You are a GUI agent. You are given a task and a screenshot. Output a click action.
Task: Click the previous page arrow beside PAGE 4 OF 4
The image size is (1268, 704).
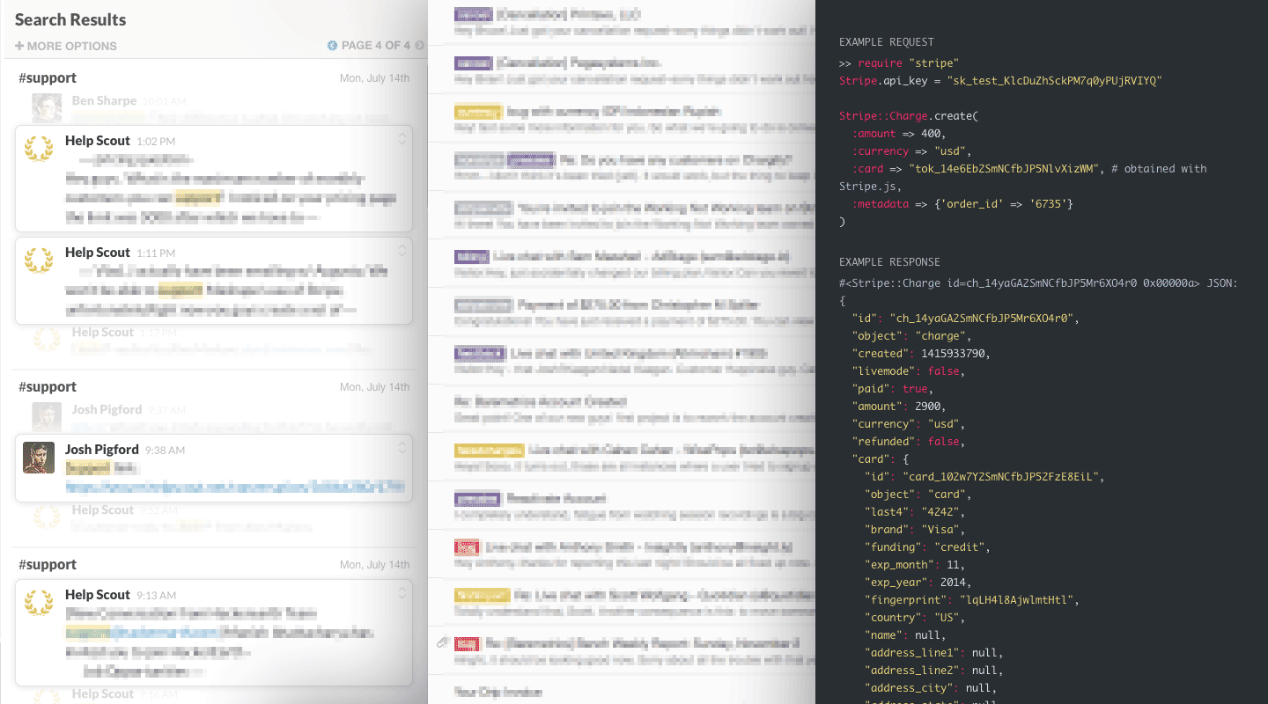pos(332,46)
